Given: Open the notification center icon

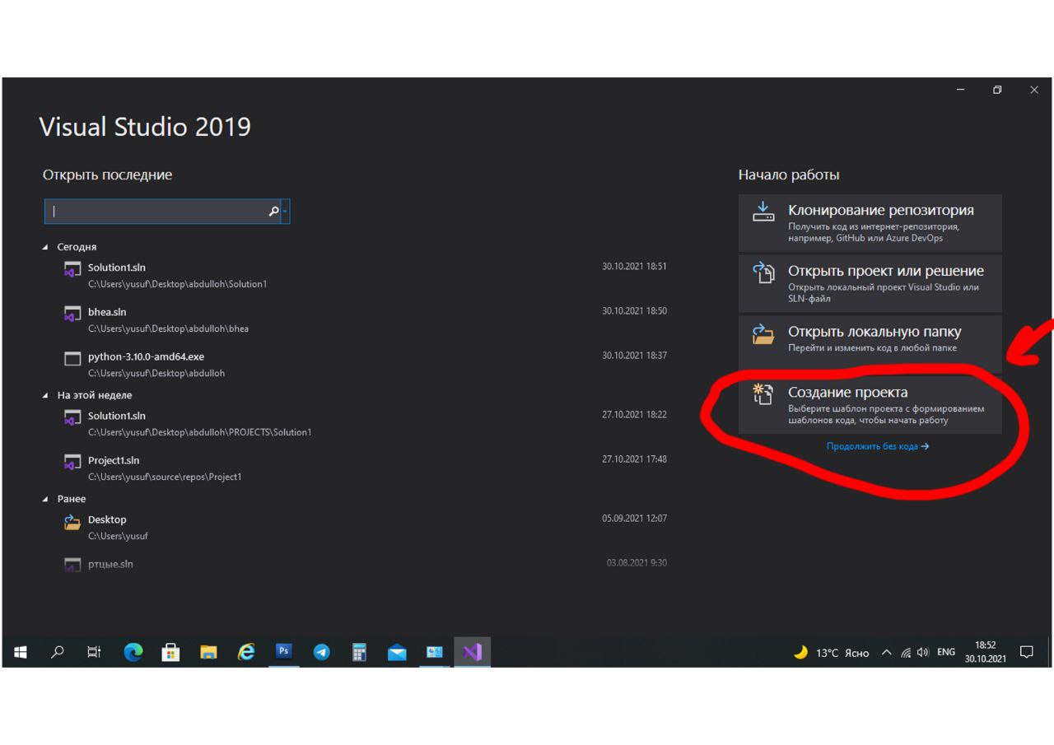Looking at the screenshot, I should point(1026,652).
